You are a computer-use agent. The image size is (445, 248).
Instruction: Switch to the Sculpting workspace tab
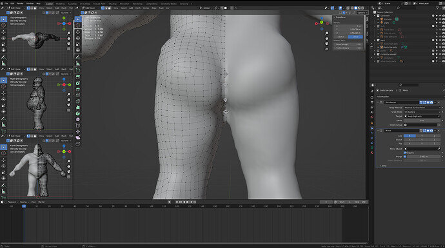[72, 4]
